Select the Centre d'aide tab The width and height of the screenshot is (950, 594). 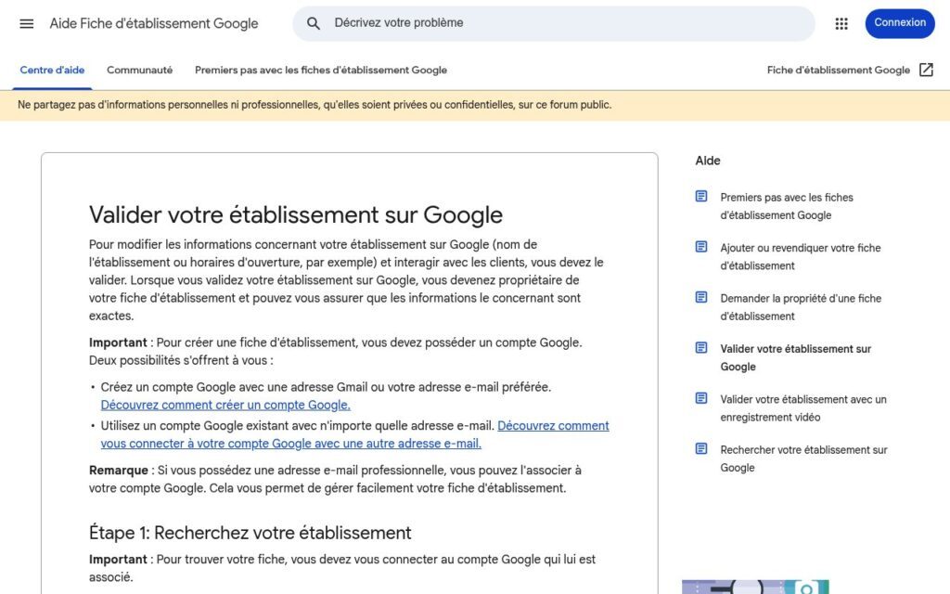(x=52, y=70)
